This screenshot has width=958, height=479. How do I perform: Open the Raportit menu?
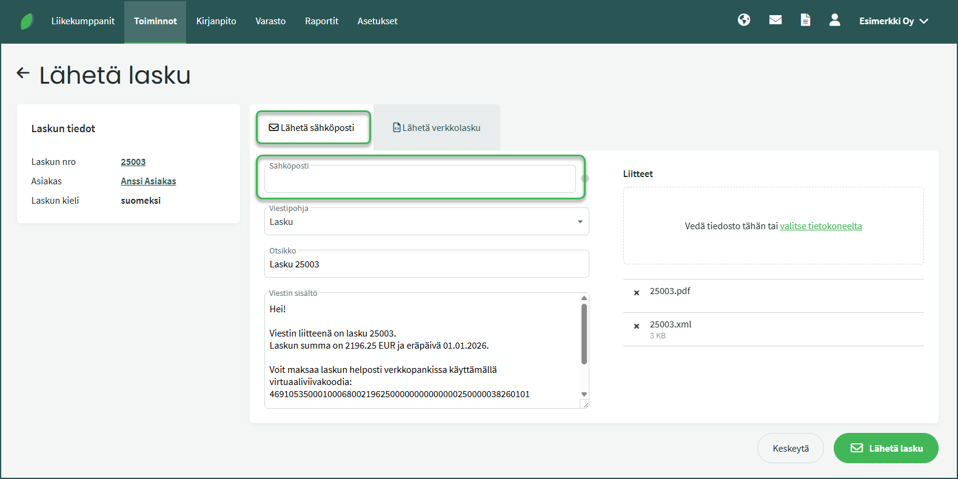click(321, 21)
